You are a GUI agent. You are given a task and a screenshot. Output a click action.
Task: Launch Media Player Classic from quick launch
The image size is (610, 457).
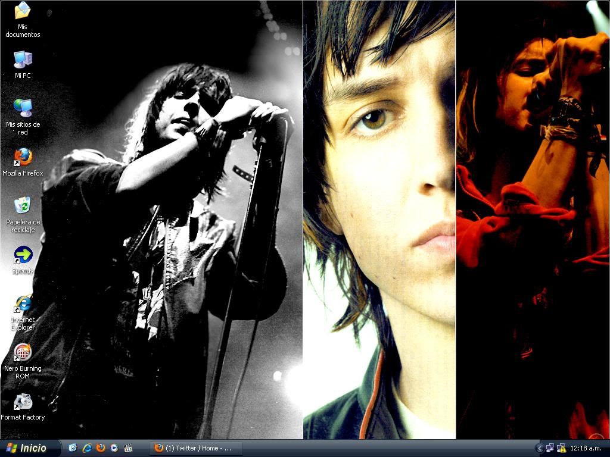[128, 448]
